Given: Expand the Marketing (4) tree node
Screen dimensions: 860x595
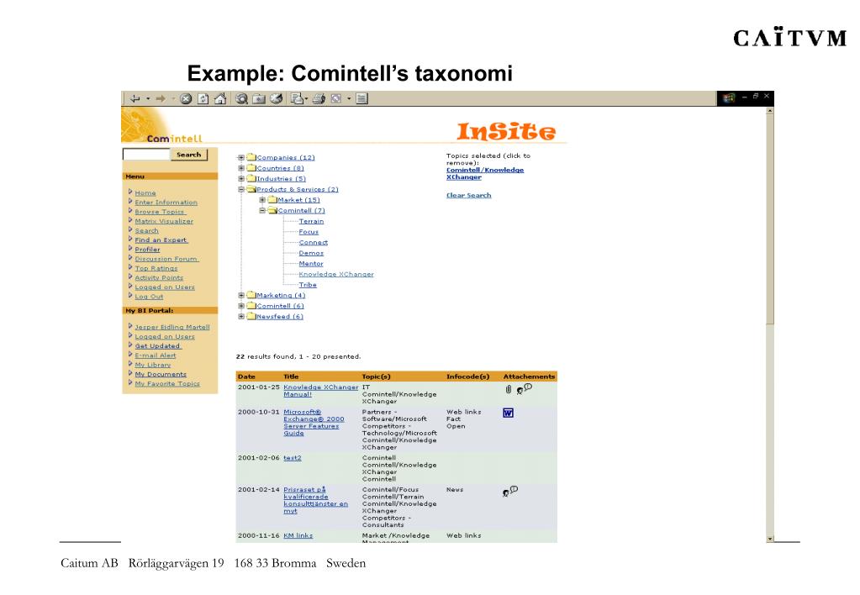Looking at the screenshot, I should pos(240,296).
